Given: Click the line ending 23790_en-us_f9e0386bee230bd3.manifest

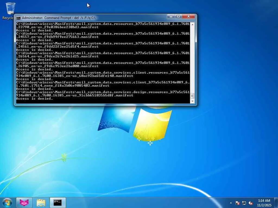Looking at the screenshot, I should 57,27.
